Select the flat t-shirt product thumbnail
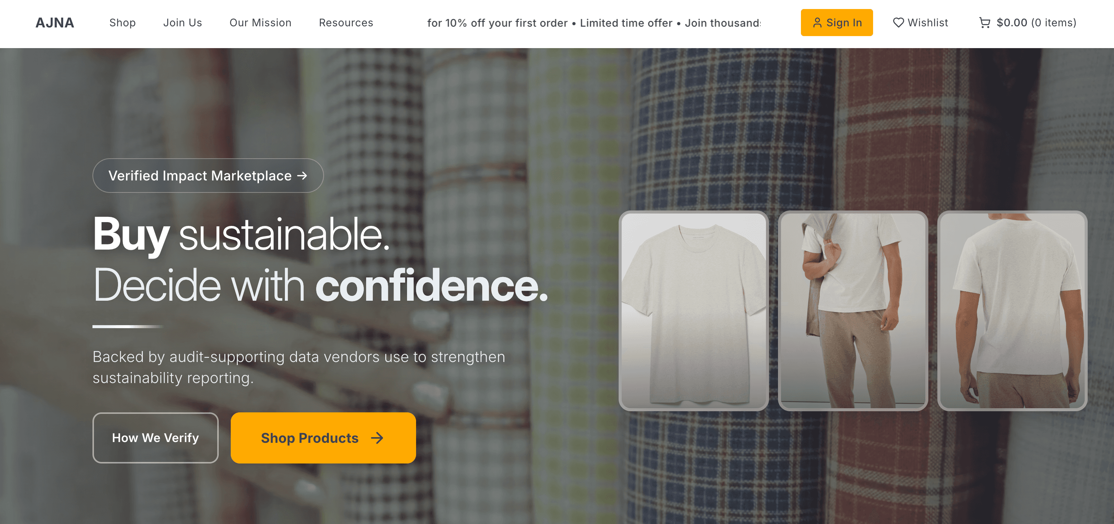 point(694,310)
